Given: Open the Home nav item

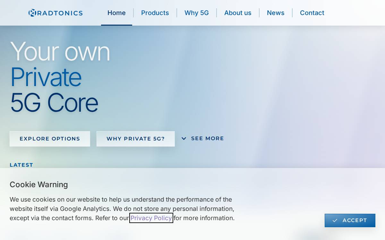Looking at the screenshot, I should [116, 13].
